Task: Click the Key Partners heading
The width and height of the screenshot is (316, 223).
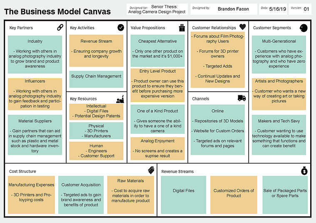Action: [x=21, y=28]
